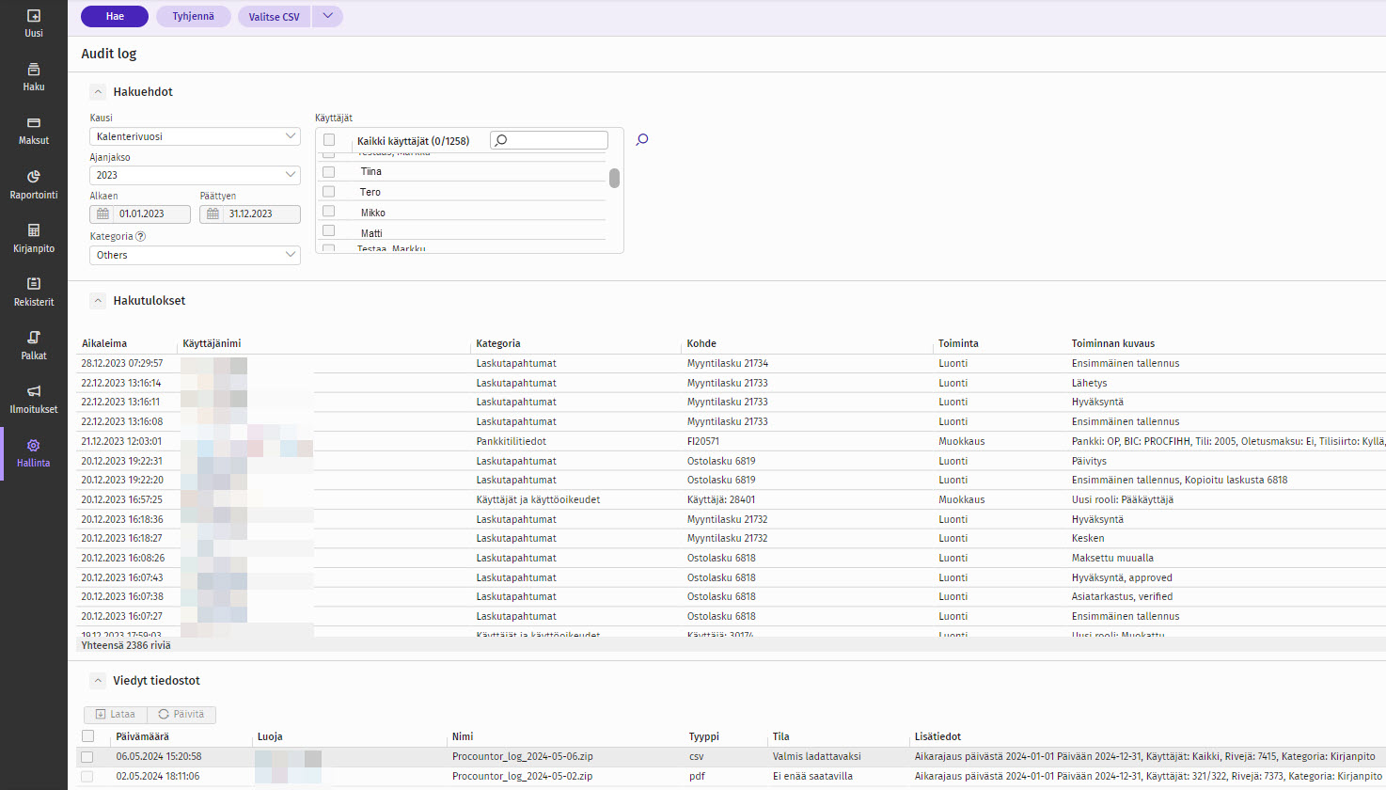Viewport: 1386px width, 790px height.
Task: Open the Ilmoitukset sidebar section
Action: 34,400
